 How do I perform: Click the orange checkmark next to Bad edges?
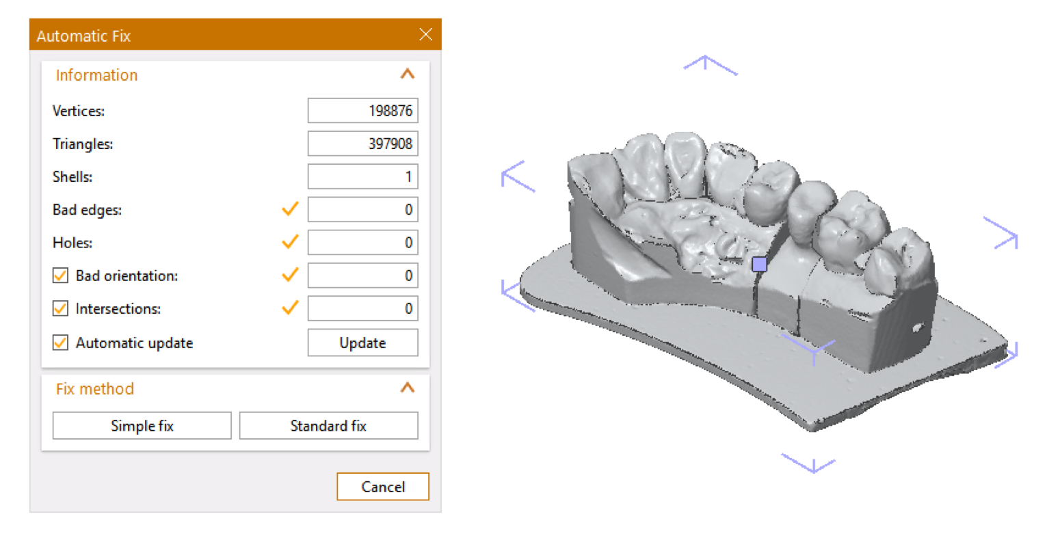(x=291, y=209)
